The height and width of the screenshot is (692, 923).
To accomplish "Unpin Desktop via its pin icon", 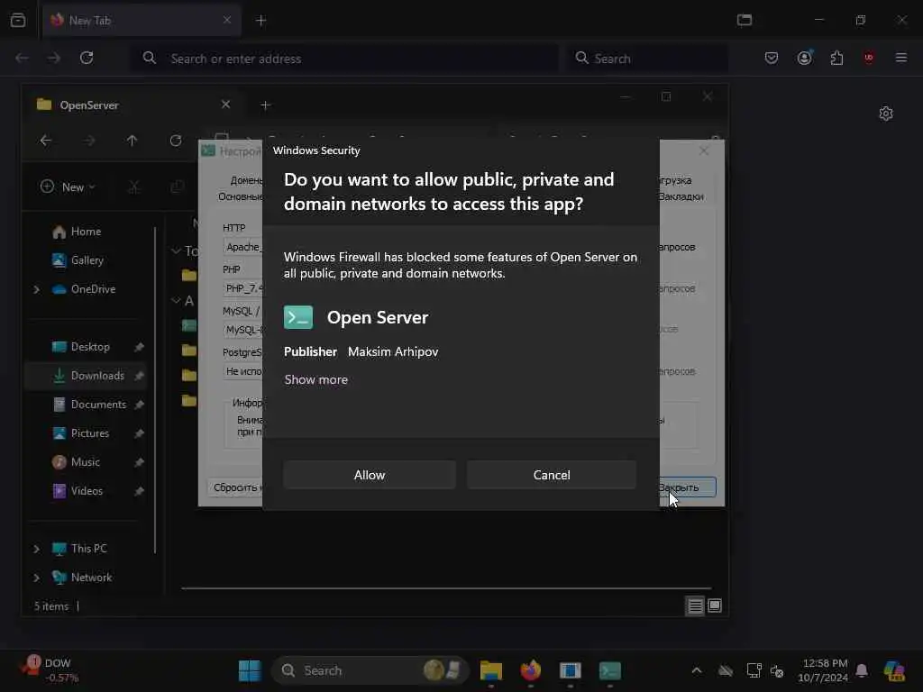I will (x=139, y=347).
